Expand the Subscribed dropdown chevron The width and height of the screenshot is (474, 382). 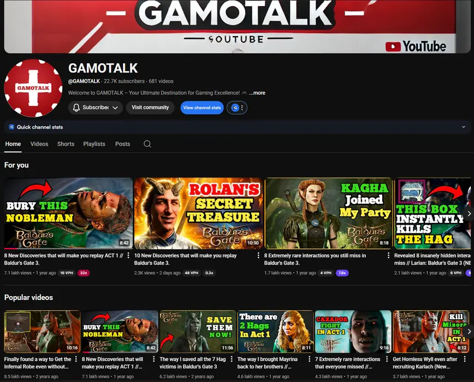pyautogui.click(x=115, y=108)
